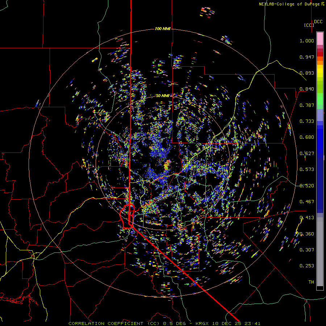Pick the bright green color band of scale
Viewport: 326px width, 326px height.
coord(320,99)
